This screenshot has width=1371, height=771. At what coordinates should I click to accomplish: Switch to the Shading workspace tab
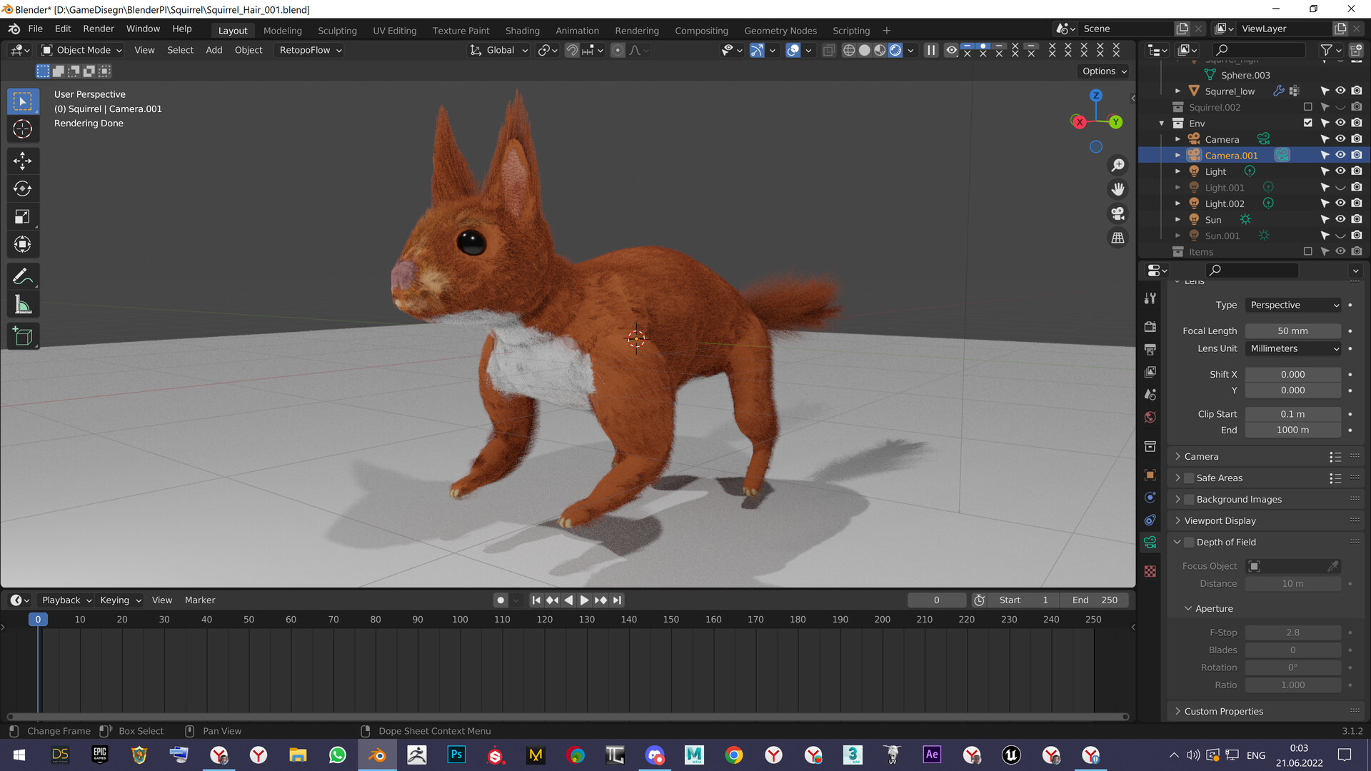(x=522, y=30)
